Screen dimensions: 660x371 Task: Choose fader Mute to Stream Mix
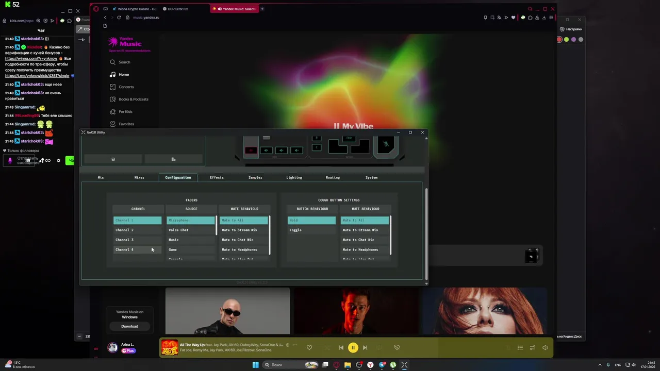[243, 230]
